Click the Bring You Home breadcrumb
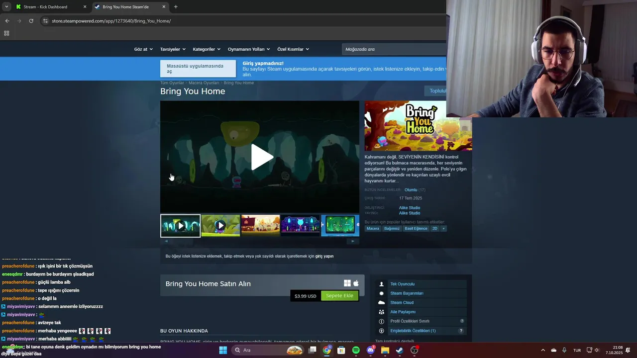This screenshot has height=358, width=637. tap(239, 83)
